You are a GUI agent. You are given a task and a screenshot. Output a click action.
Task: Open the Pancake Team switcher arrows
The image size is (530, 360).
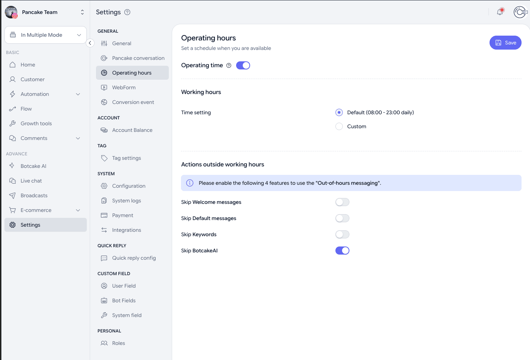pyautogui.click(x=82, y=12)
